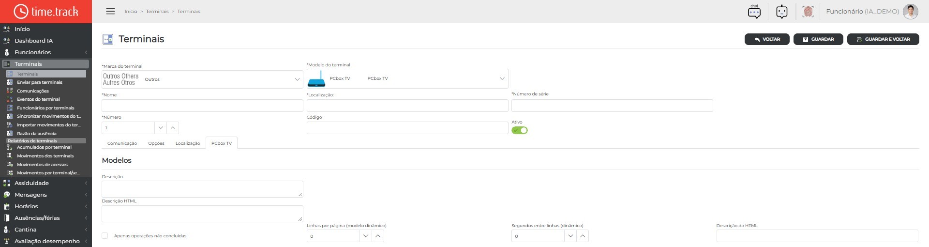Screen dimensions: 929x247
Task: Toggle the Ativo switch off
Action: coord(520,130)
